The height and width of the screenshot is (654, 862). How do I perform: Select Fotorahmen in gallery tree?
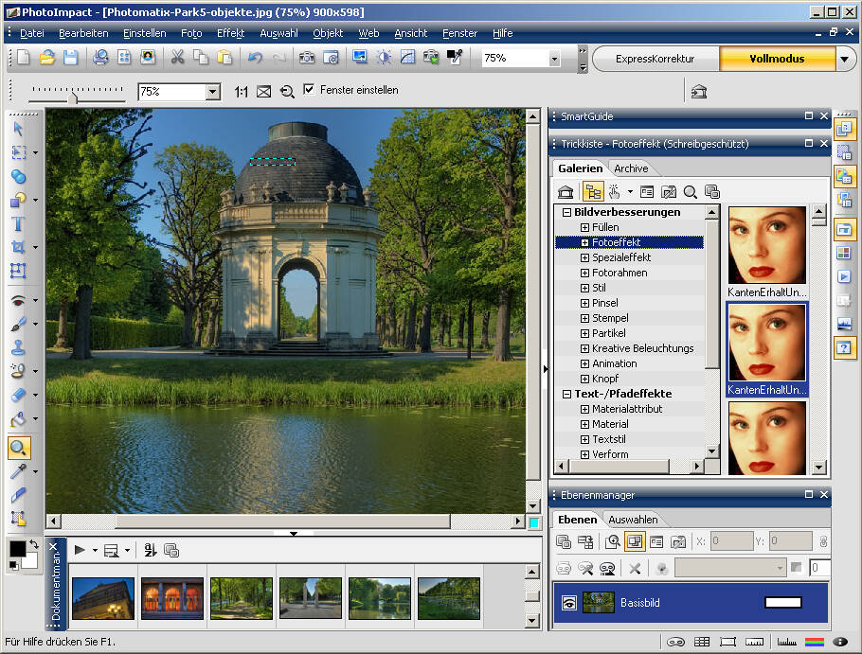[x=620, y=273]
